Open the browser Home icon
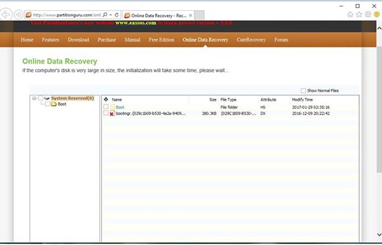The width and height of the screenshot is (382, 245). 350,15
